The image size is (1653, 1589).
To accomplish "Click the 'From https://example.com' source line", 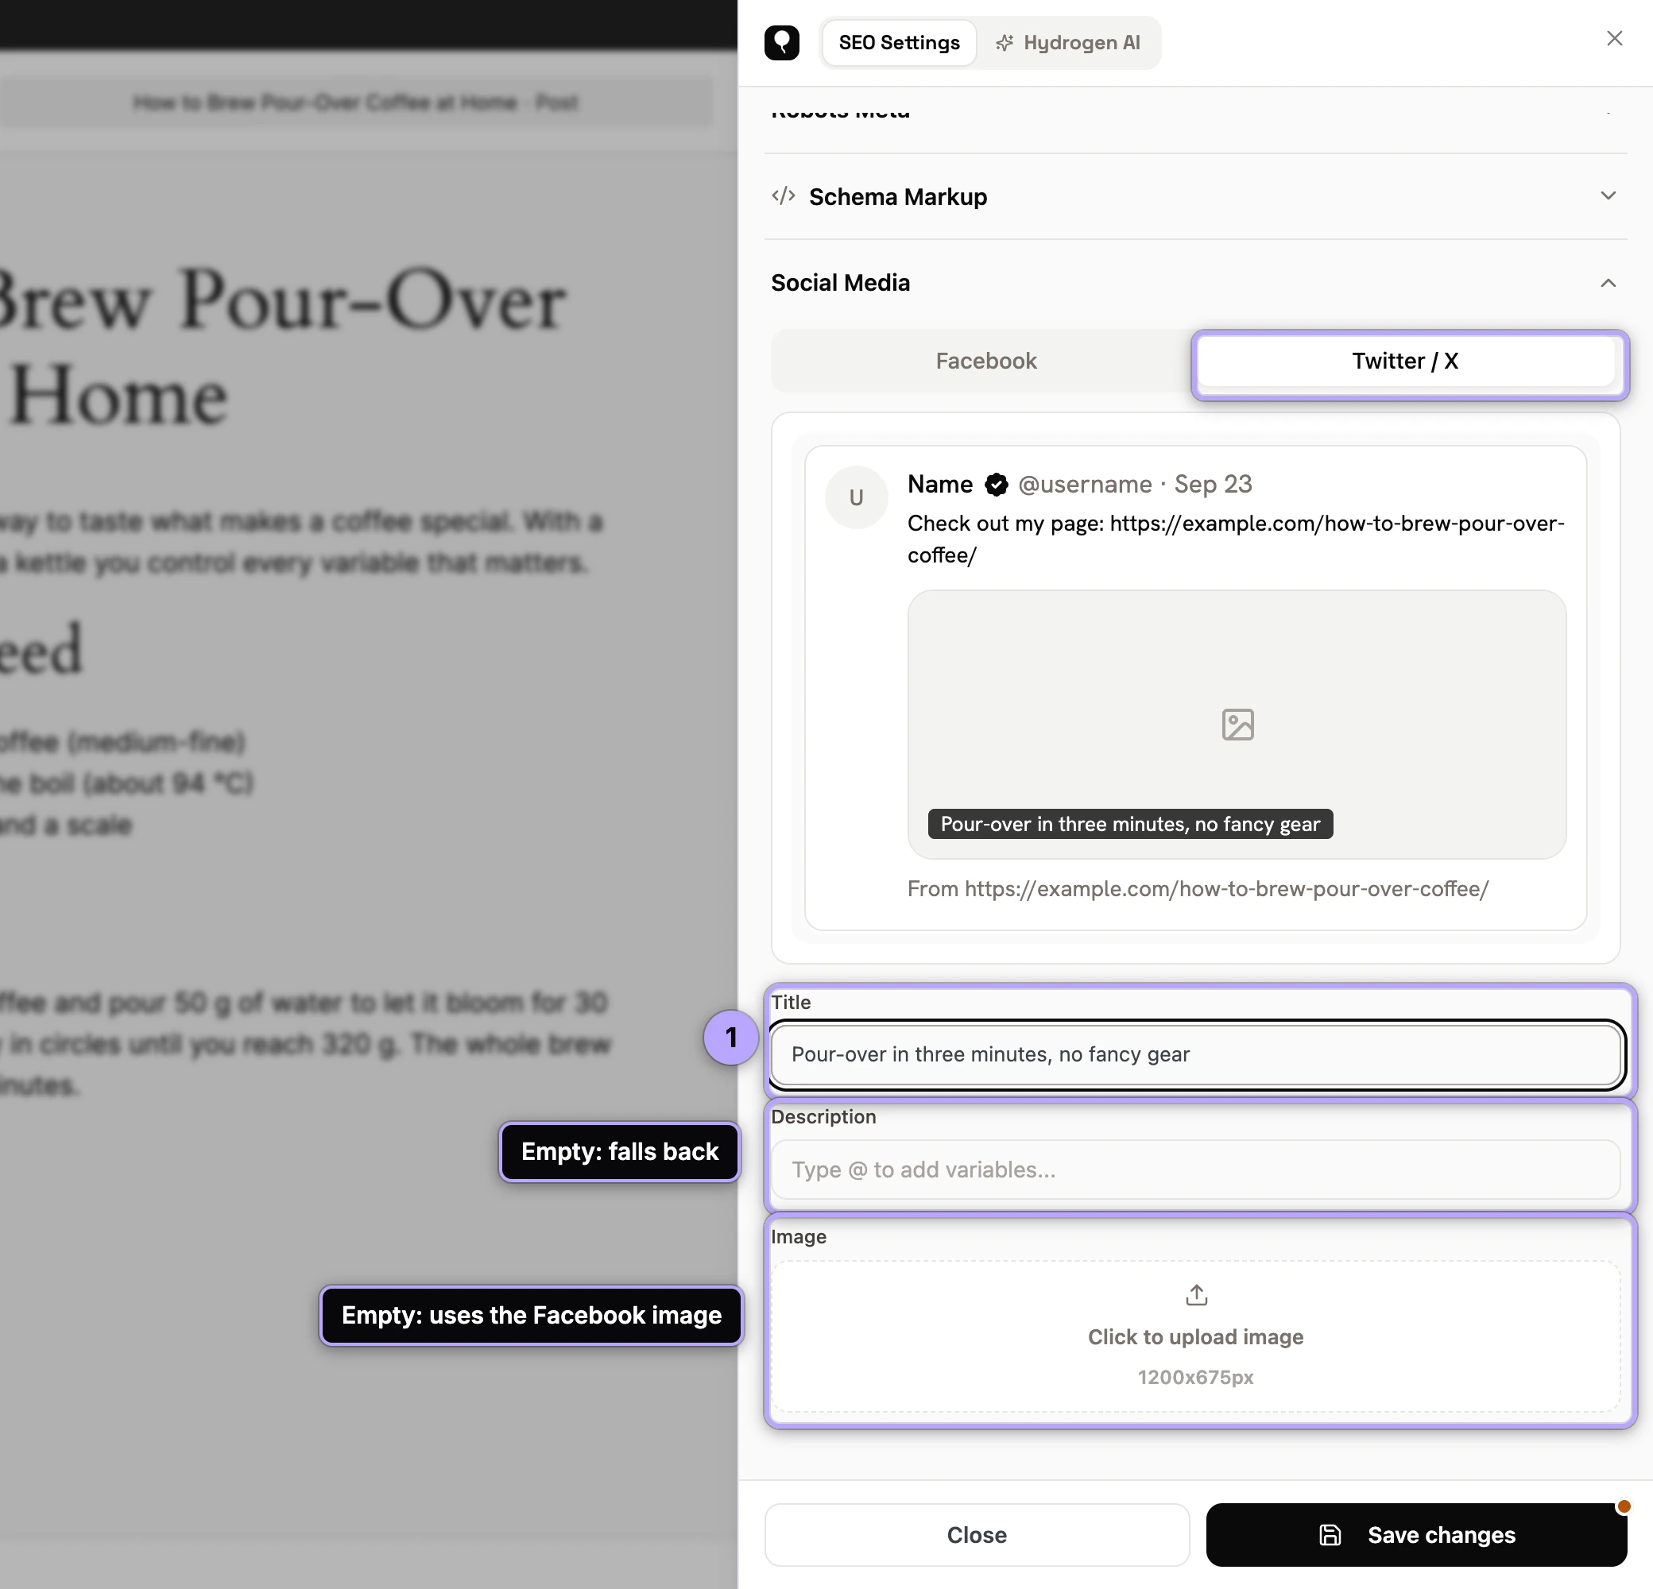I will tap(1198, 888).
